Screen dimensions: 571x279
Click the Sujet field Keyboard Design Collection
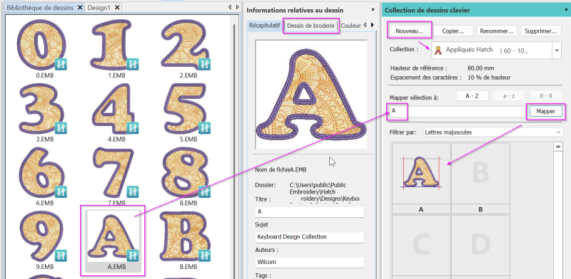[310, 237]
